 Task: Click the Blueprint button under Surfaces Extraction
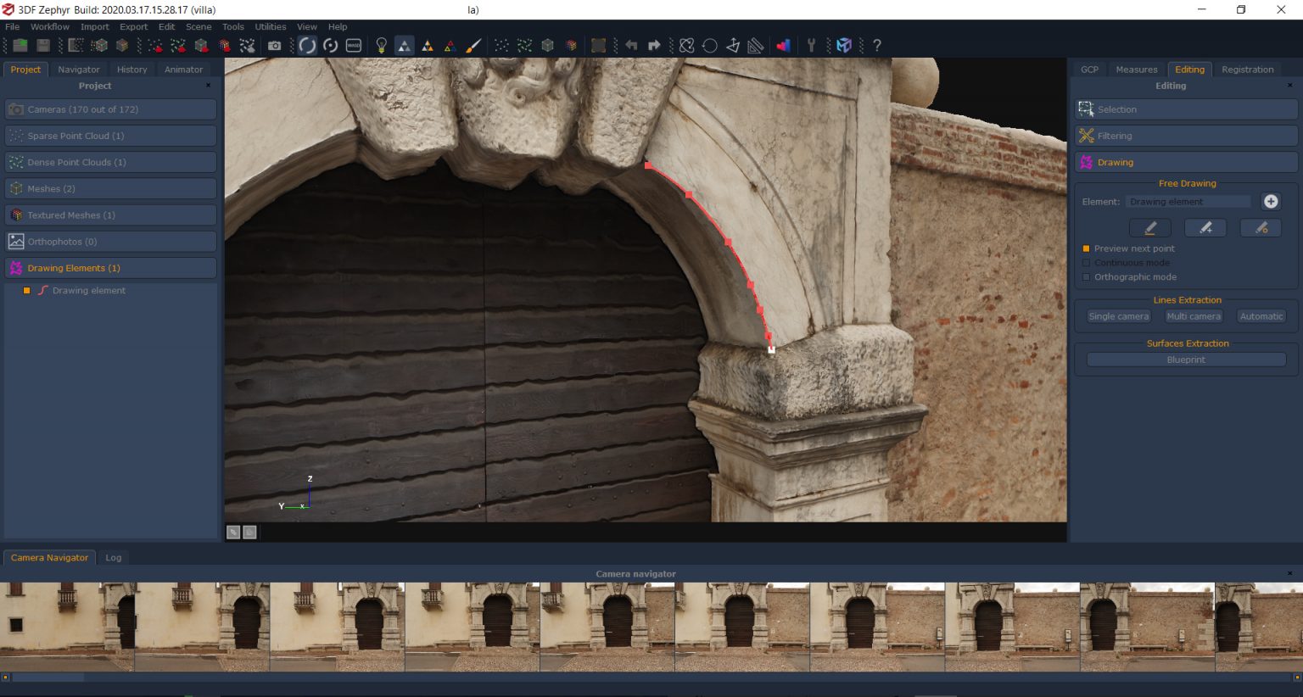point(1185,359)
